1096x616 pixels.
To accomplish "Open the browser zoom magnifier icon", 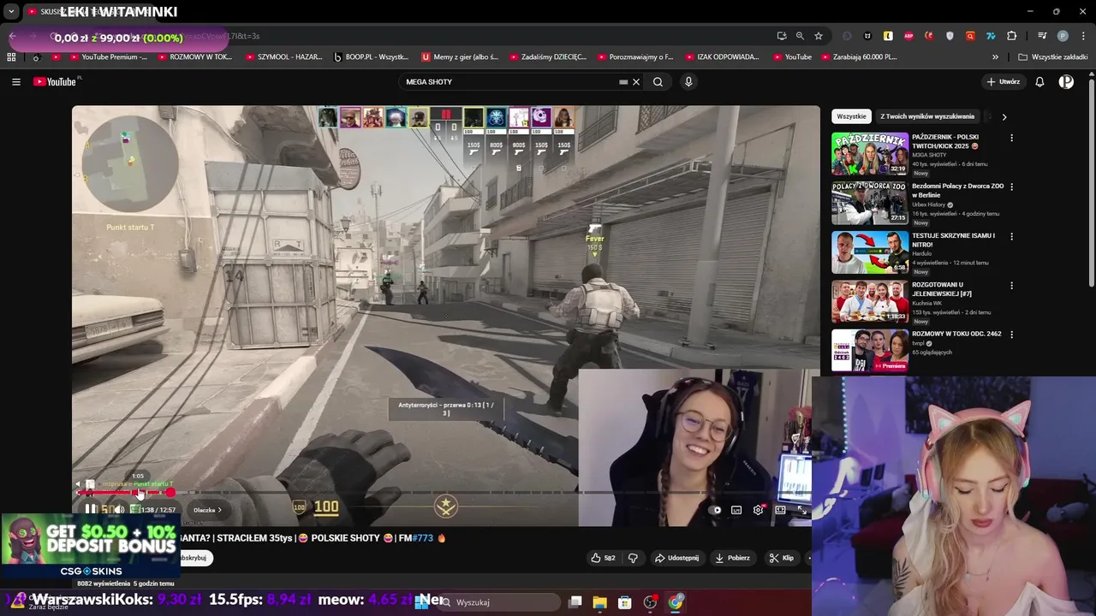I will point(800,36).
